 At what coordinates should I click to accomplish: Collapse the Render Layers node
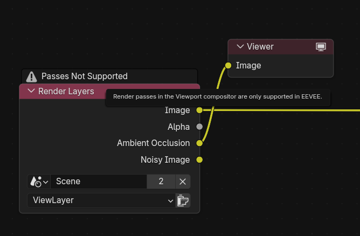[x=31, y=91]
